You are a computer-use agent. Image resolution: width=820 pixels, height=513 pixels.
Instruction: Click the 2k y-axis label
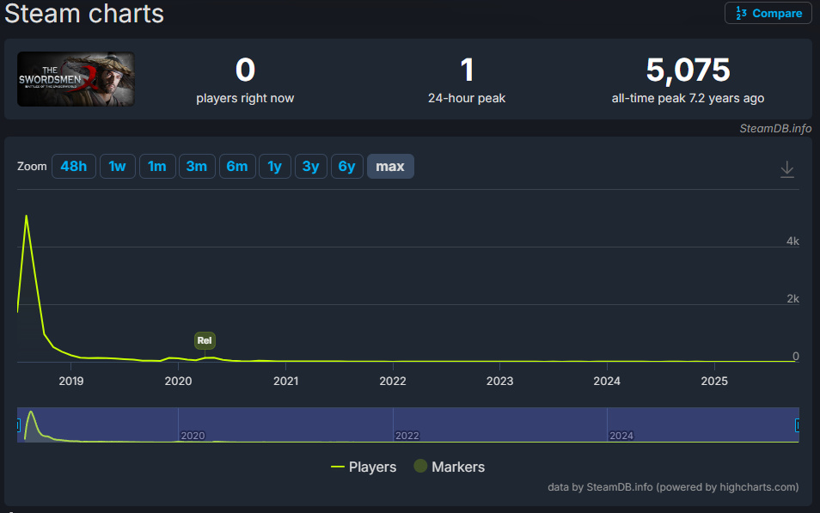click(792, 298)
